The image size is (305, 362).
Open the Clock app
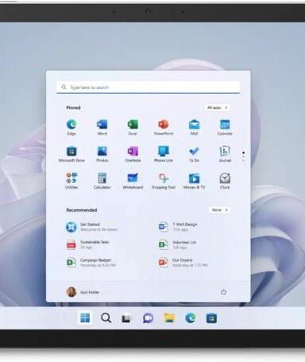225,181
